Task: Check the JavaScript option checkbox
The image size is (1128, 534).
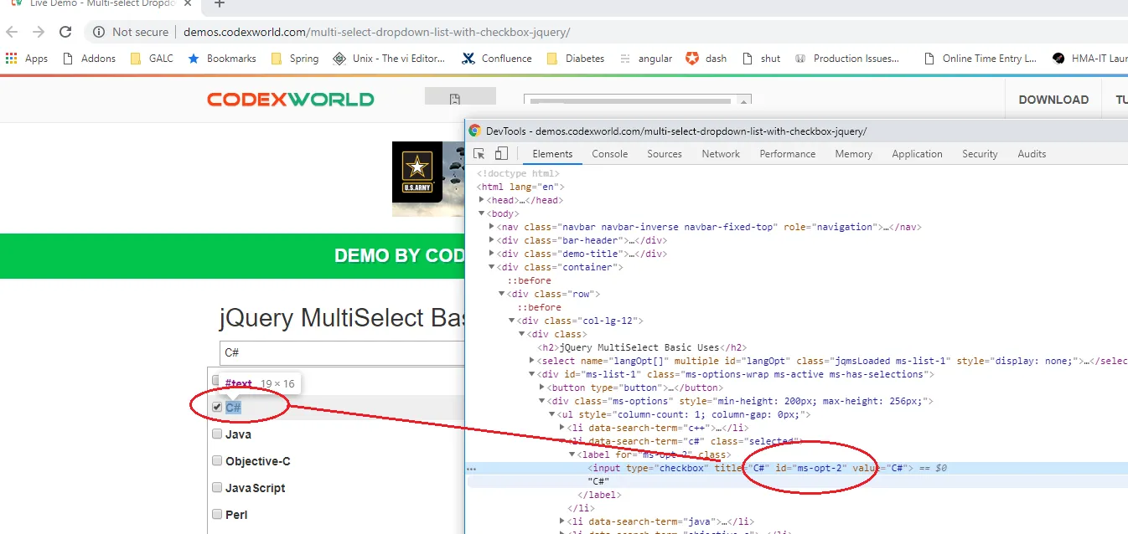Action: pos(217,487)
